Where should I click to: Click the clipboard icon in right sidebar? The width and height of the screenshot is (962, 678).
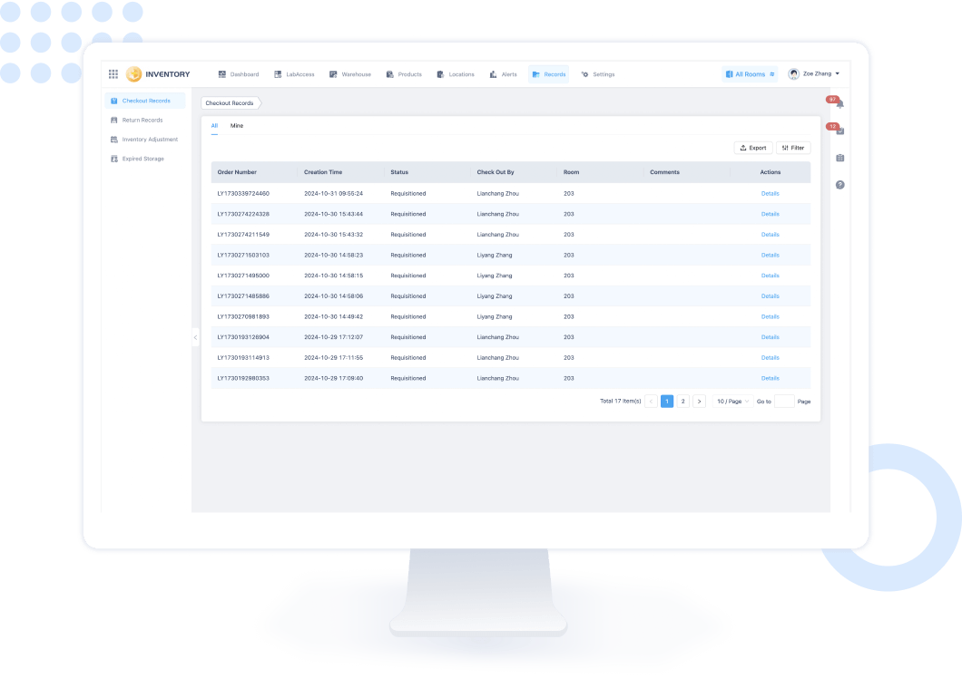pyautogui.click(x=839, y=158)
